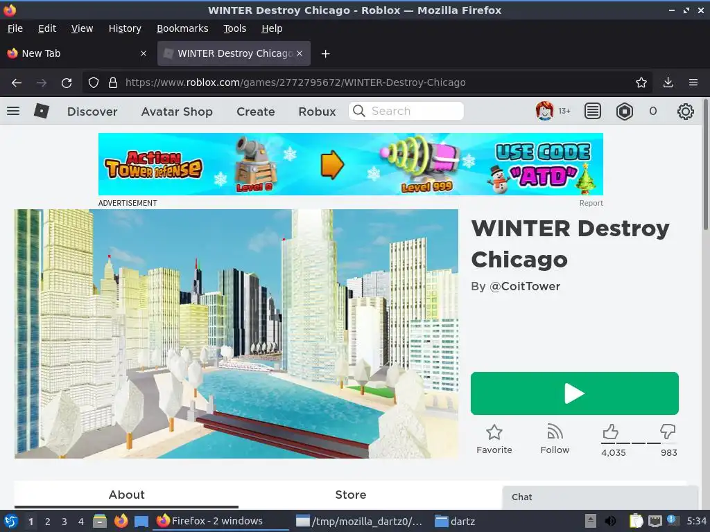The height and width of the screenshot is (532, 710).
Task: Click the Action Tower Defense ad banner
Action: pos(350,164)
